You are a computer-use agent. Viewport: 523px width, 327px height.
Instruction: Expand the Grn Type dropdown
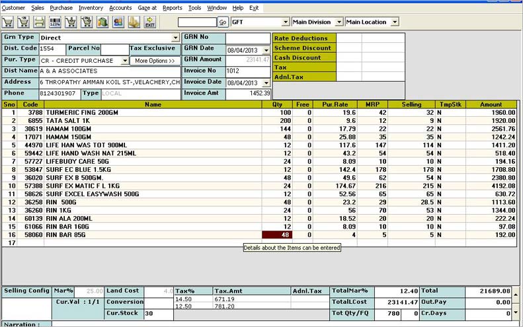[175, 38]
